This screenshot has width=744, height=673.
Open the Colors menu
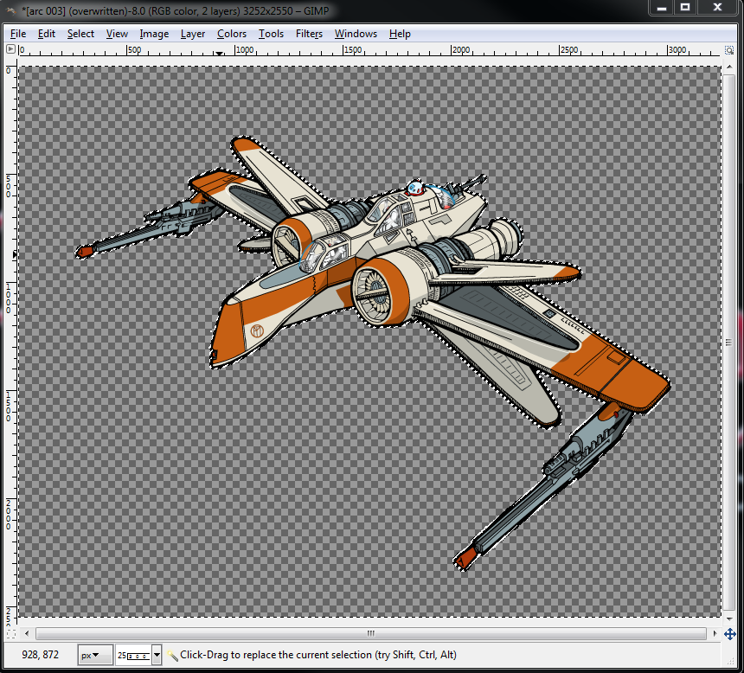pyautogui.click(x=232, y=34)
